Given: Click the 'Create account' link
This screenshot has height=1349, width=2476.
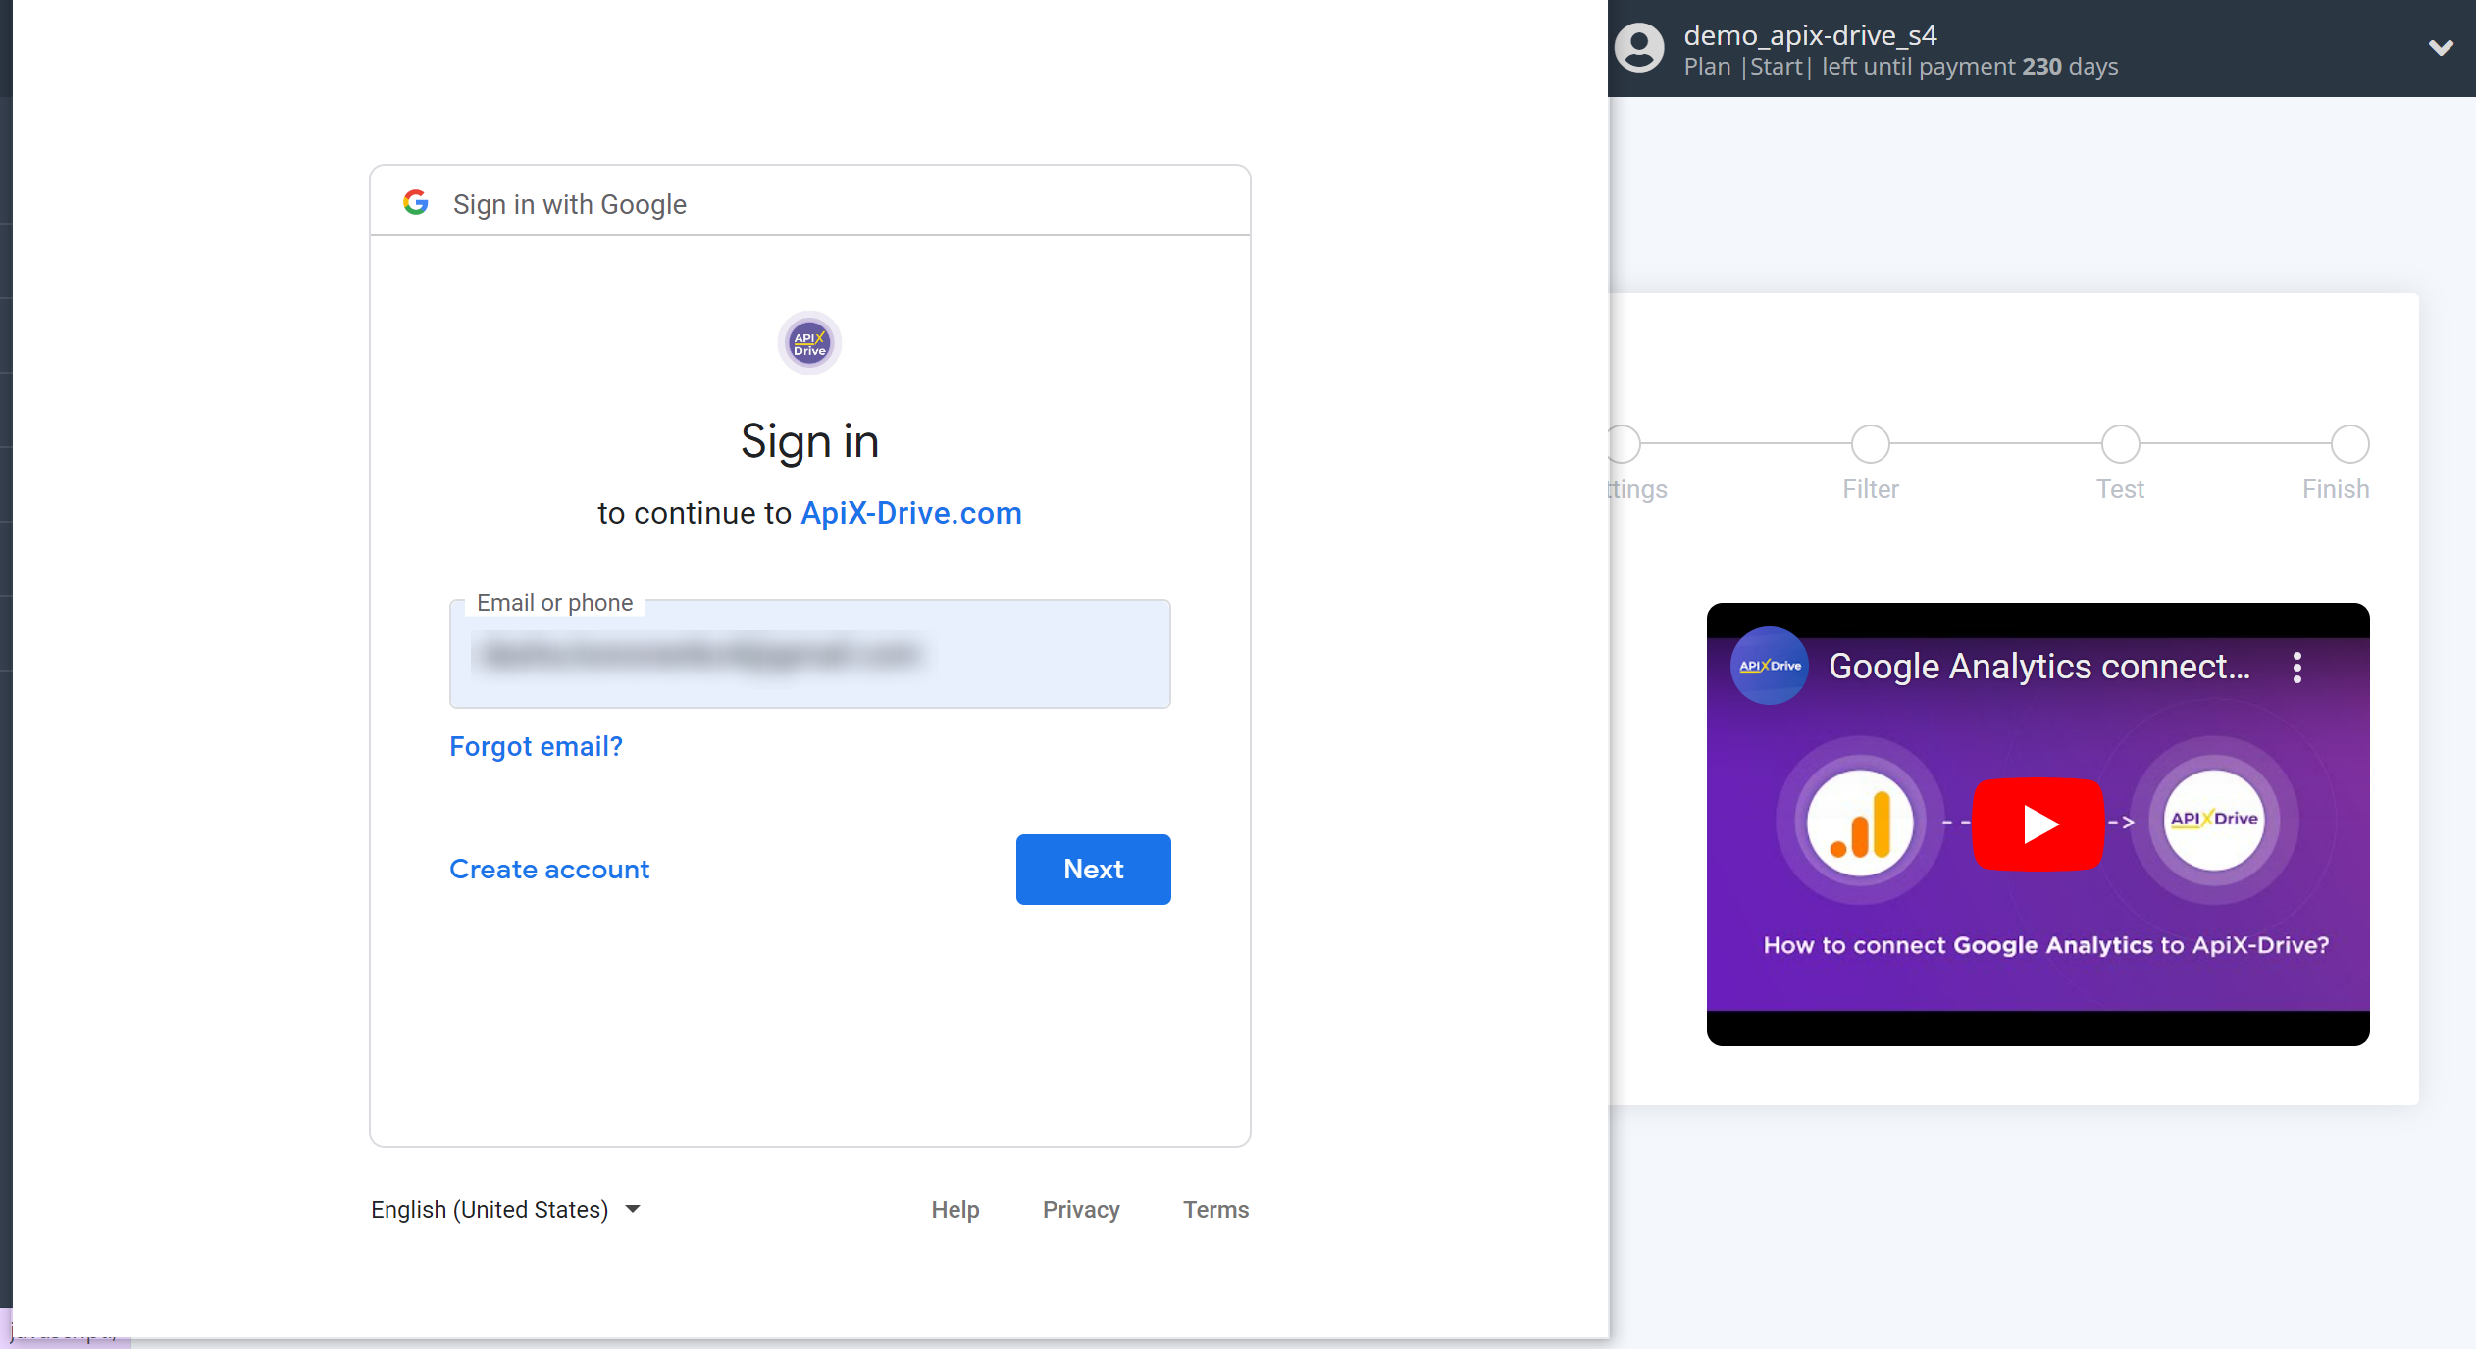Looking at the screenshot, I should tap(548, 869).
